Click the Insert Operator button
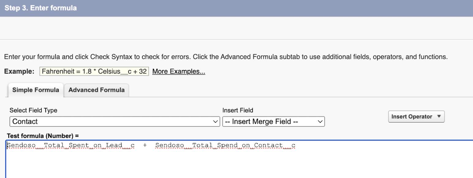 416,117
